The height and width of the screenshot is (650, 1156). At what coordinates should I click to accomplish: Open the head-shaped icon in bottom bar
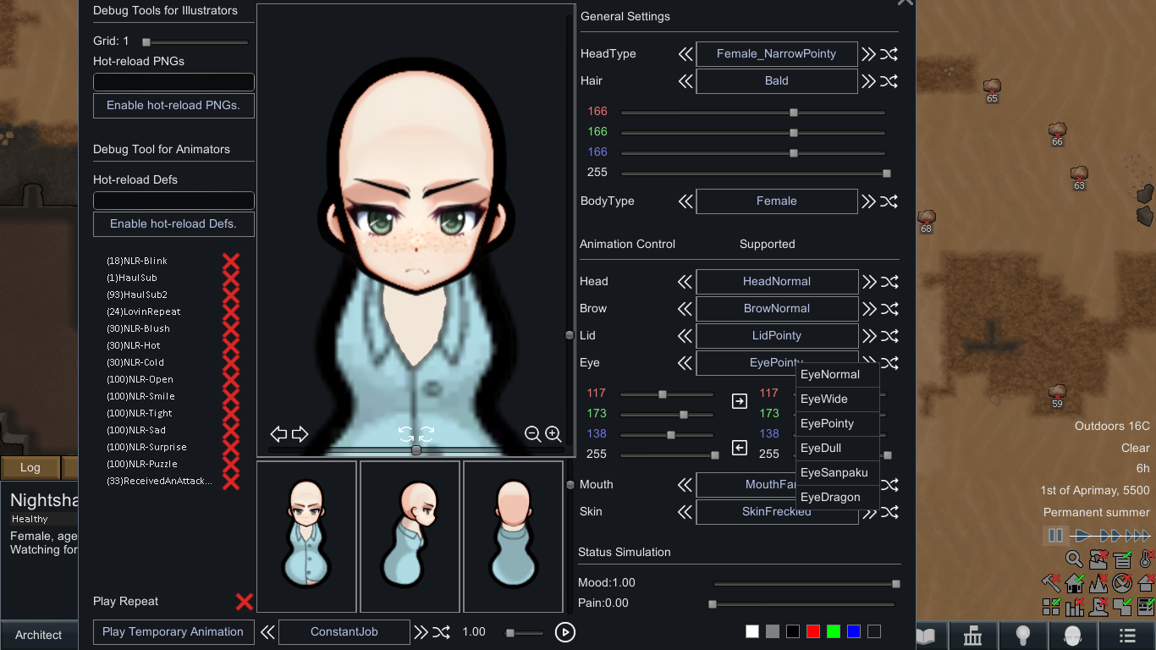pos(1072,636)
